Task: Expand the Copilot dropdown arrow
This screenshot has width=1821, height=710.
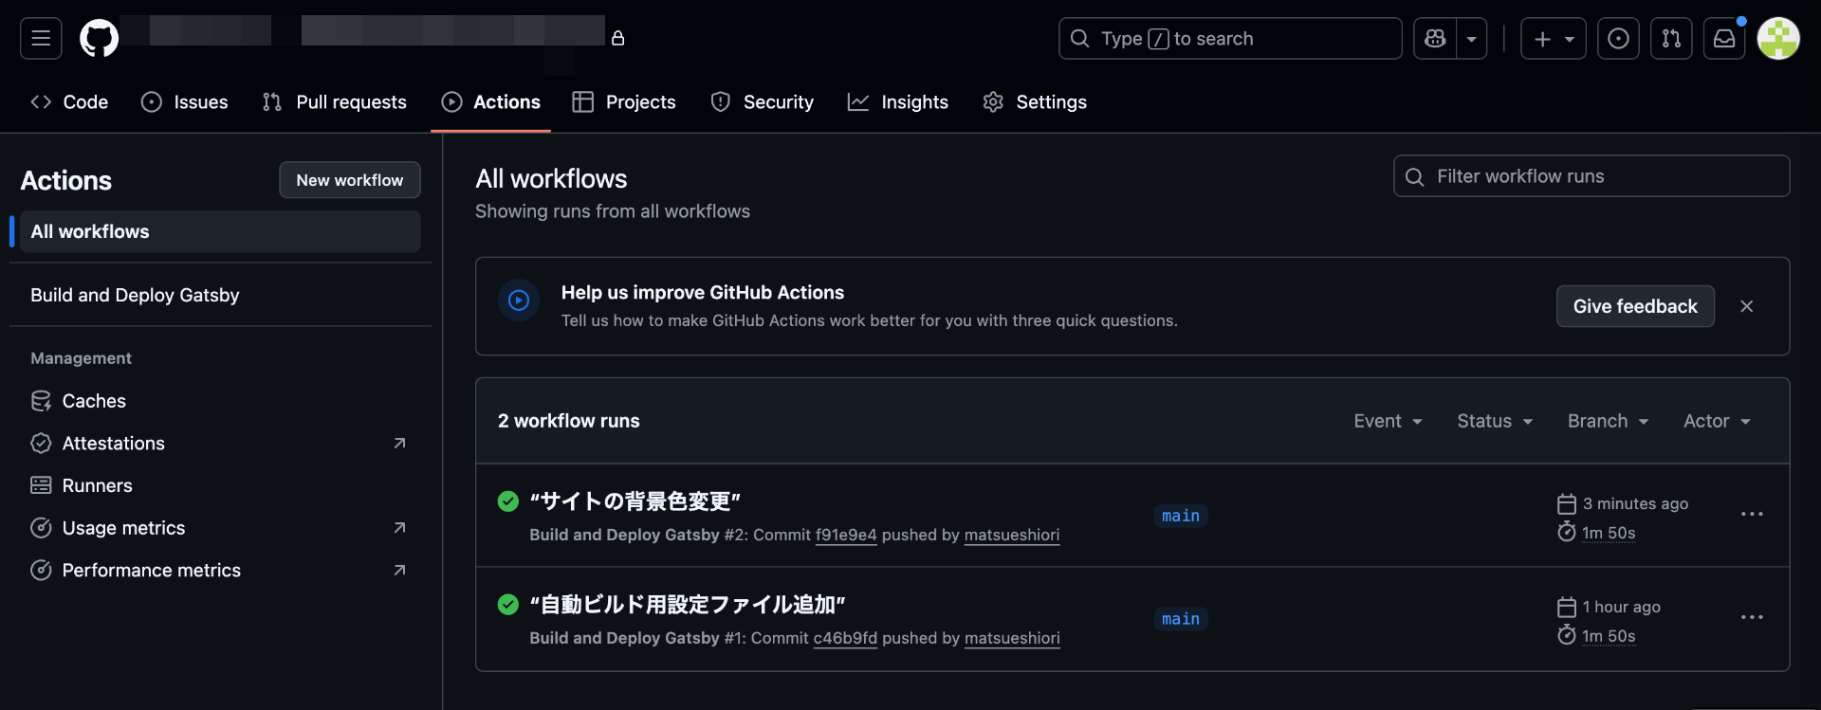Action: tap(1471, 39)
